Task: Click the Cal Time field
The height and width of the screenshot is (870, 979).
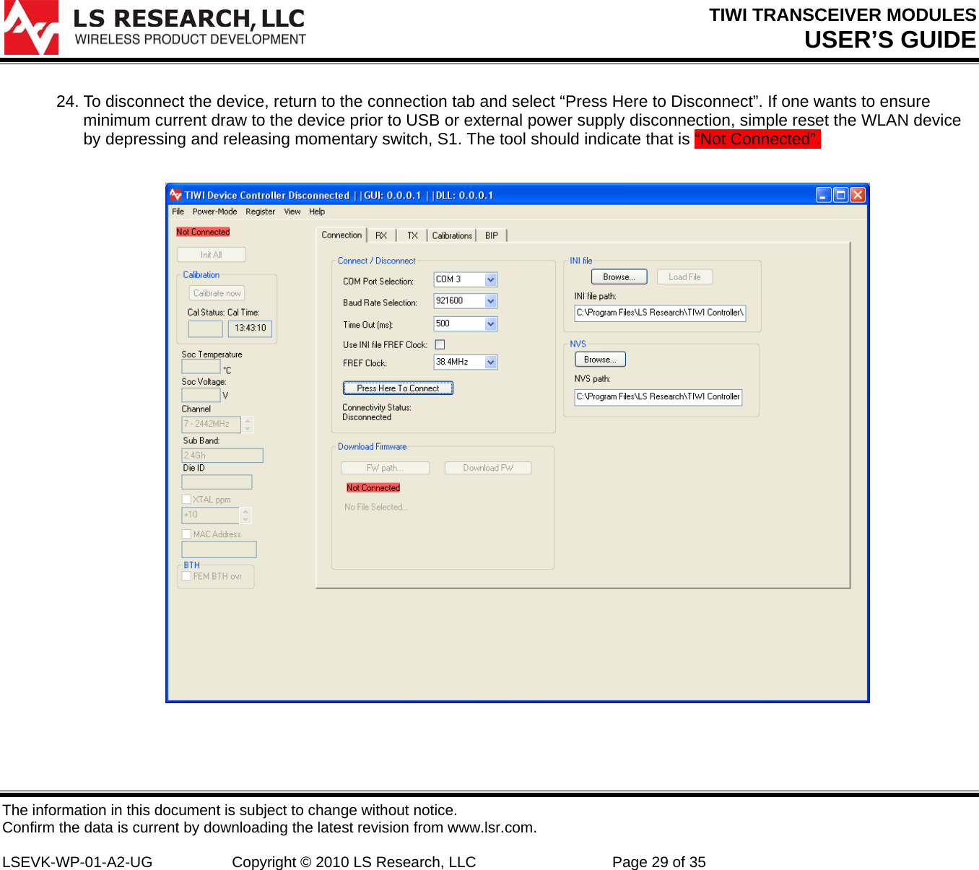Action: point(251,329)
